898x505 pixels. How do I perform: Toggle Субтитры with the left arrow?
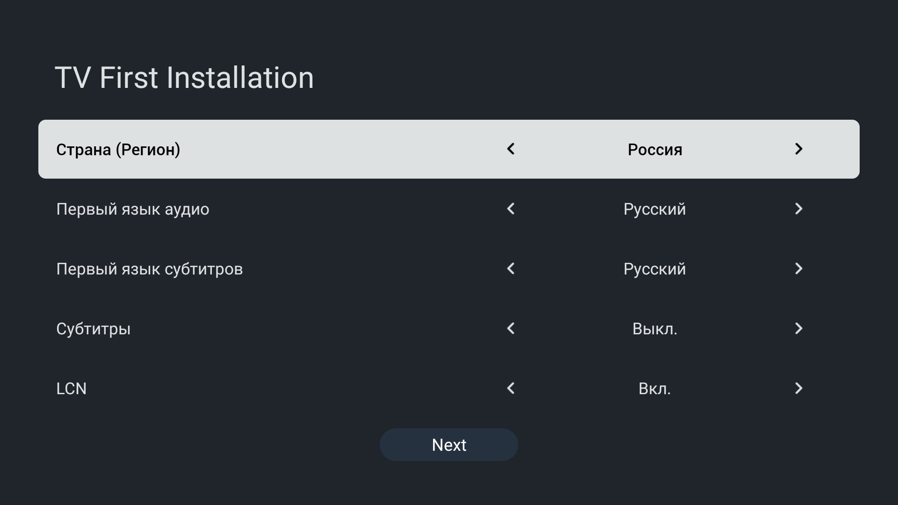pos(511,329)
